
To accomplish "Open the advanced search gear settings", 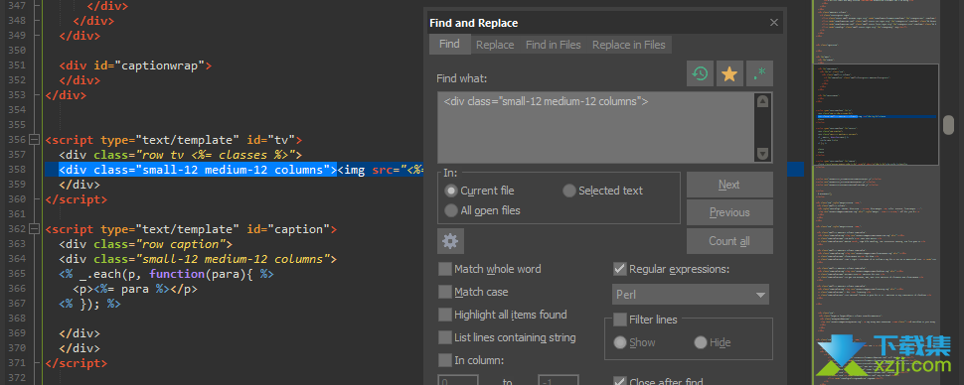I will coord(450,241).
